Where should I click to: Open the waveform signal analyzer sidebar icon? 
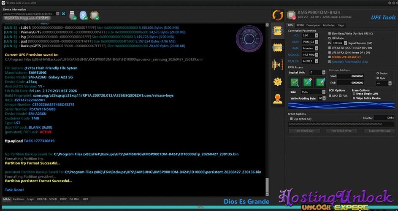pyautogui.click(x=278, y=65)
